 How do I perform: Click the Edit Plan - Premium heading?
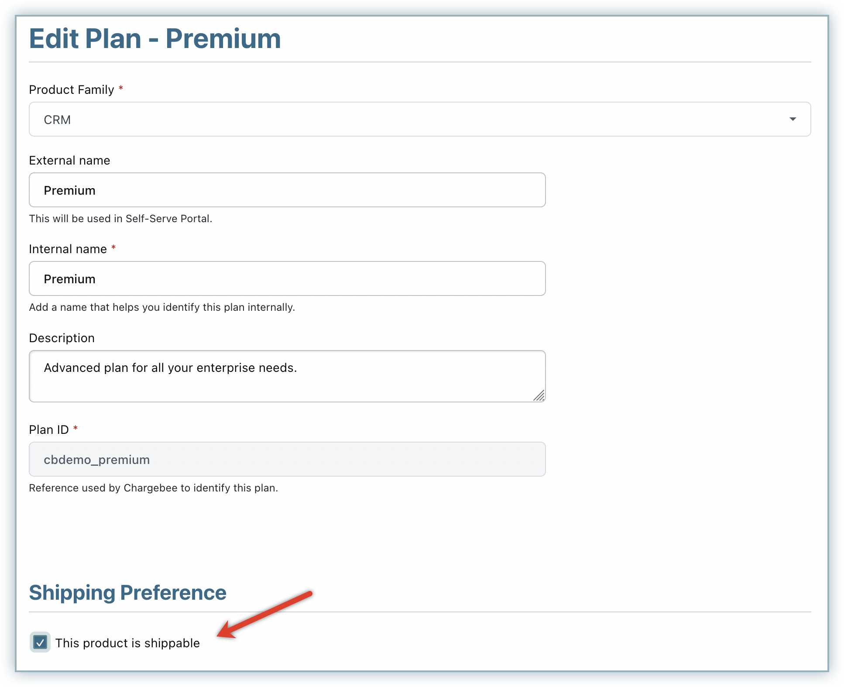tap(155, 38)
